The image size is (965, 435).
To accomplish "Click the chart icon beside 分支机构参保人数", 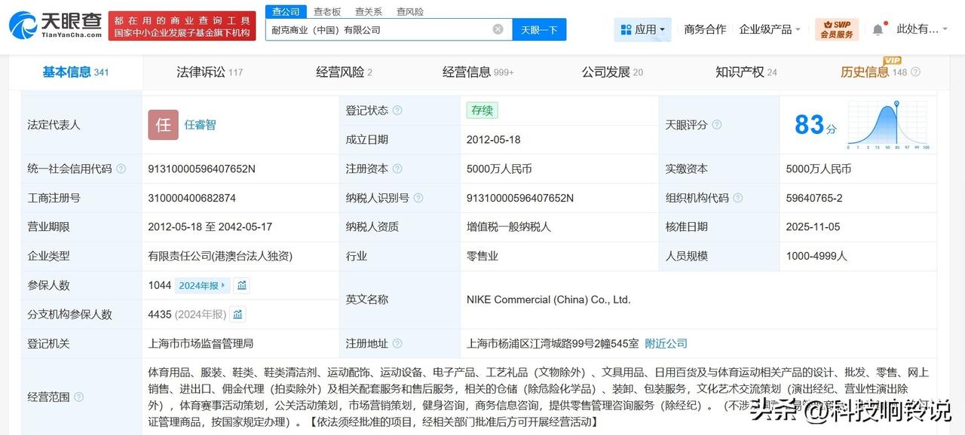I will coord(238,314).
